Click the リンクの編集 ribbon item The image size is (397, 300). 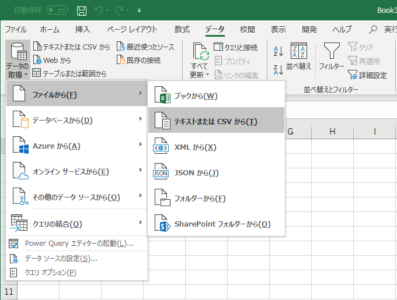[236, 75]
